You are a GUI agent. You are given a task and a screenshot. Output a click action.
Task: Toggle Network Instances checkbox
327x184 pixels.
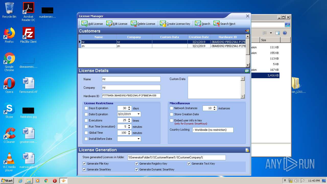pyautogui.click(x=171, y=108)
